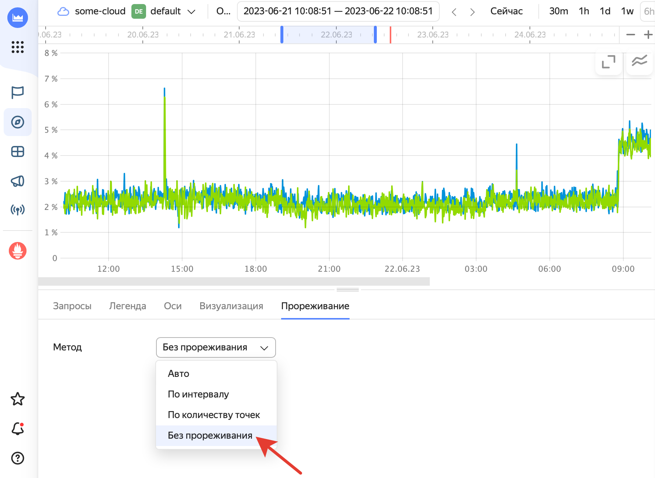Image resolution: width=655 pixels, height=478 pixels.
Task: Select Авто in thinning method list
Action: (178, 374)
